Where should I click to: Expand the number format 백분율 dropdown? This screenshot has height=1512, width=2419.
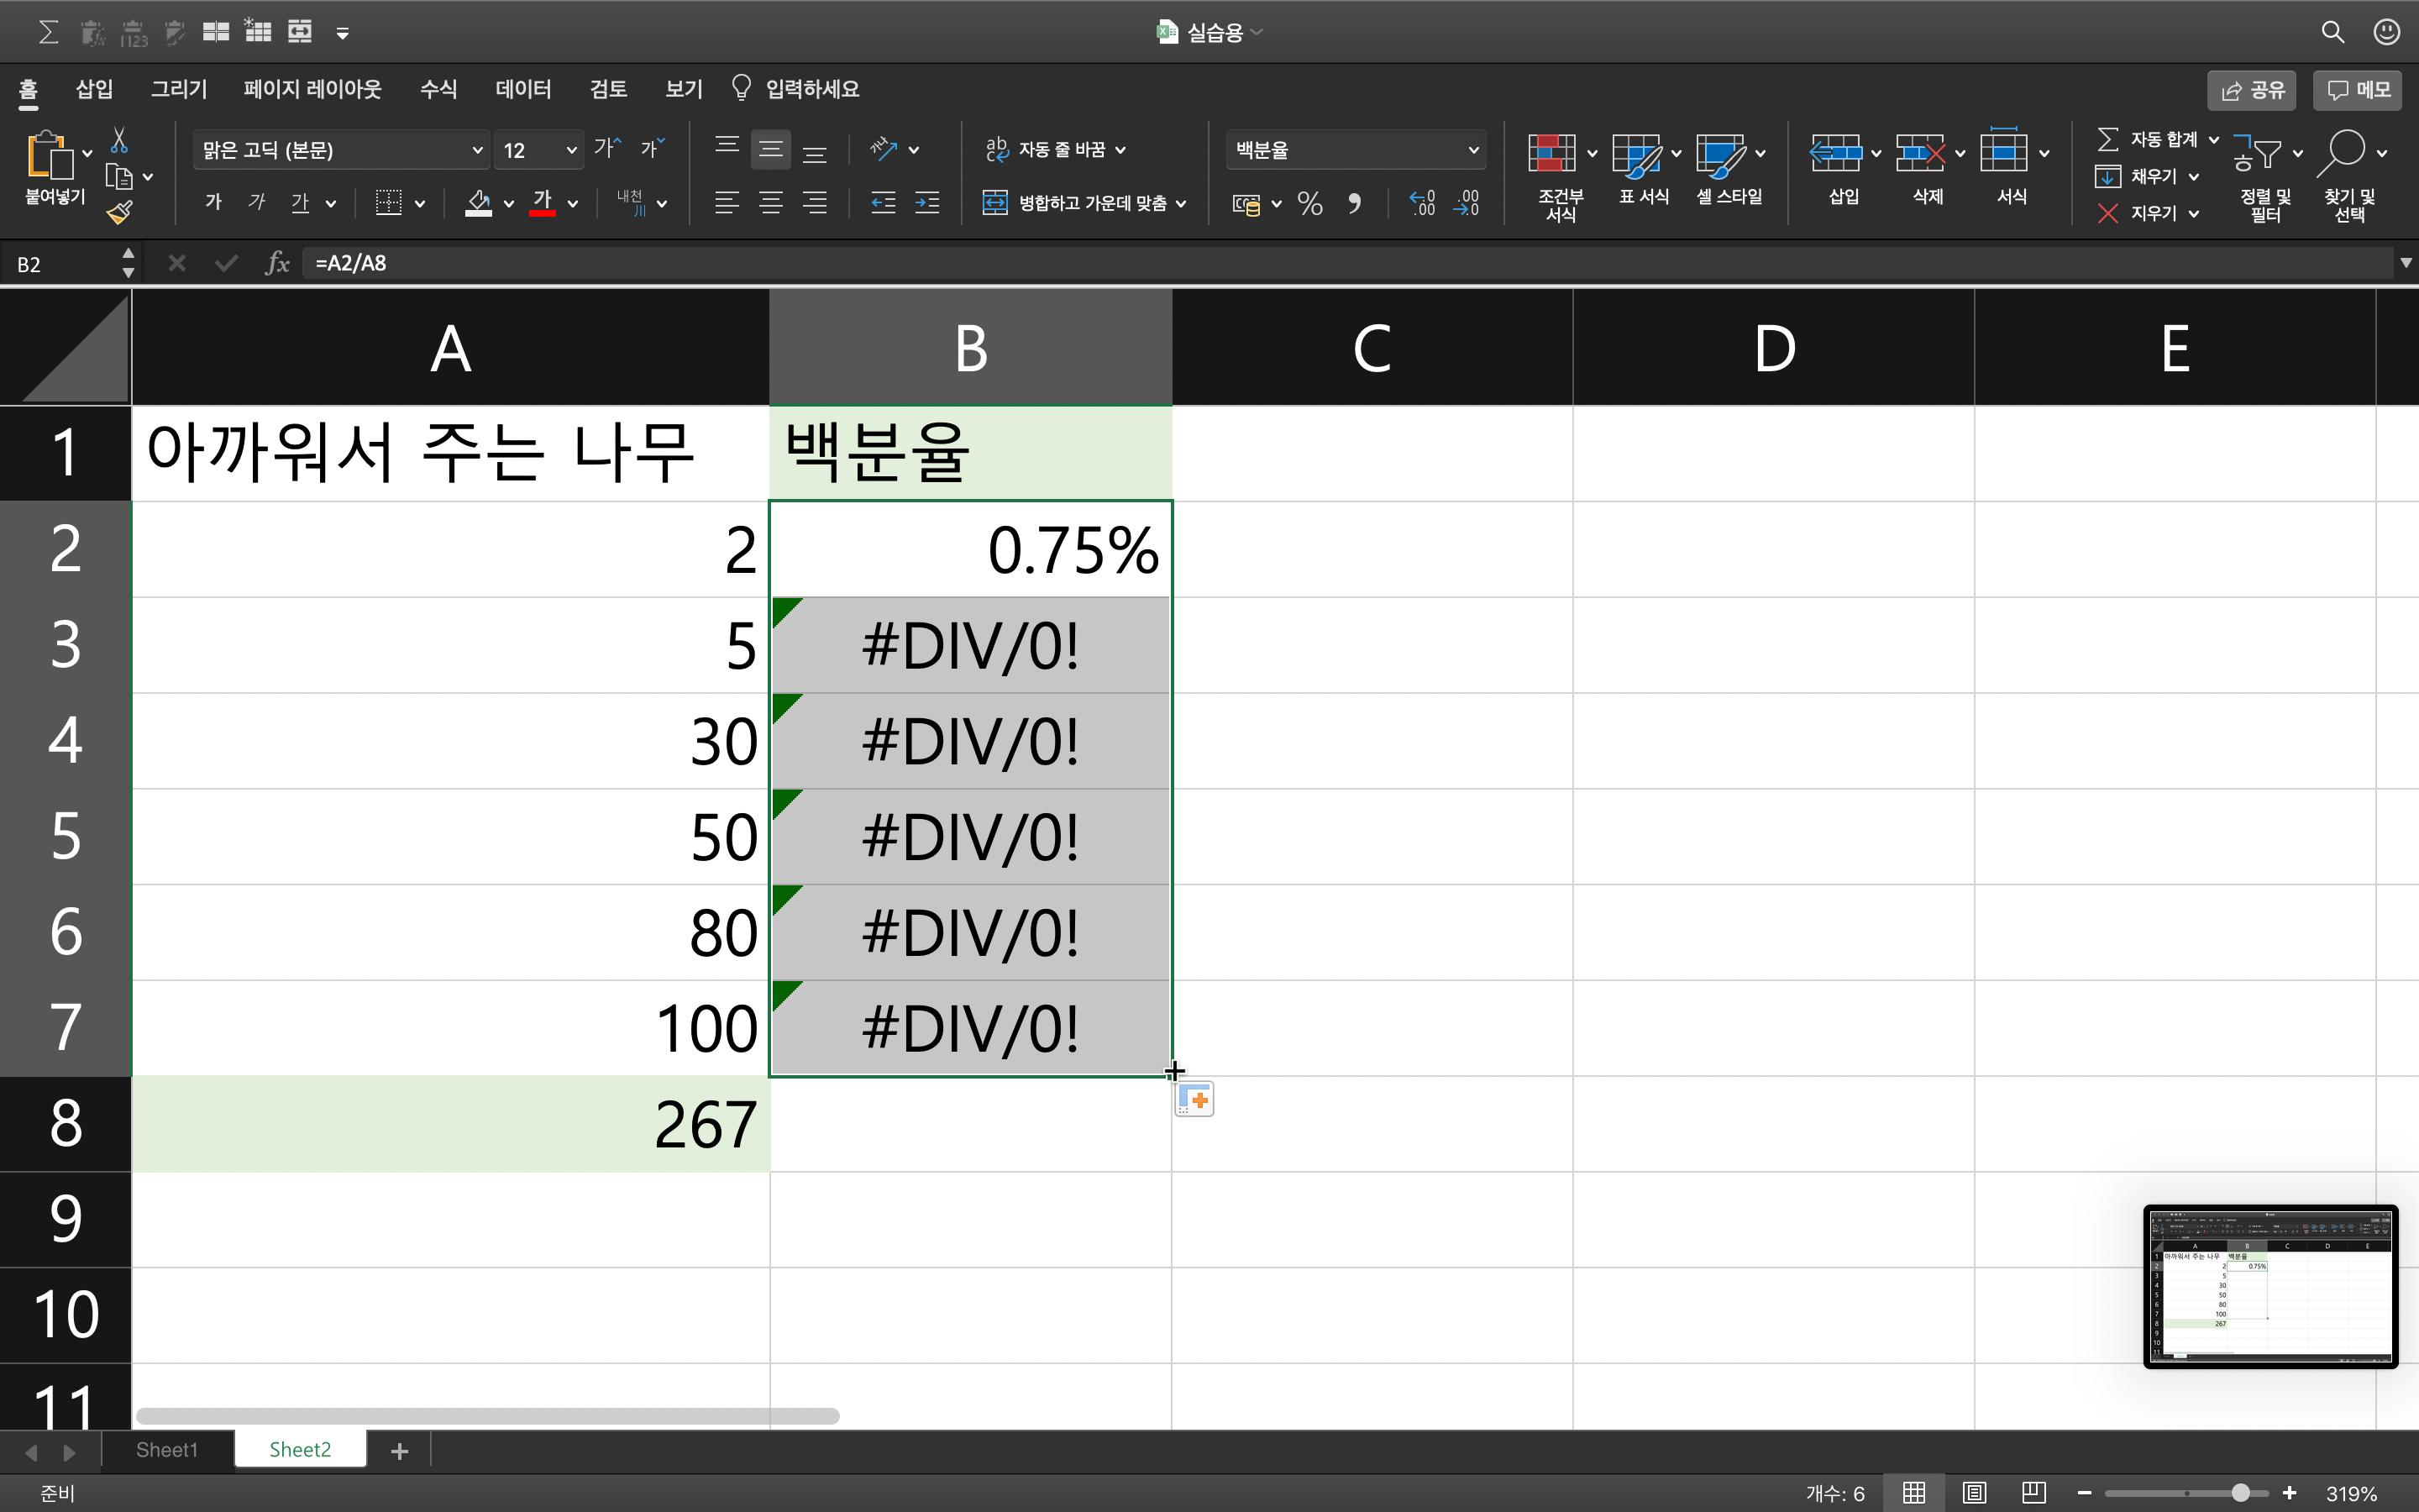point(1472,150)
